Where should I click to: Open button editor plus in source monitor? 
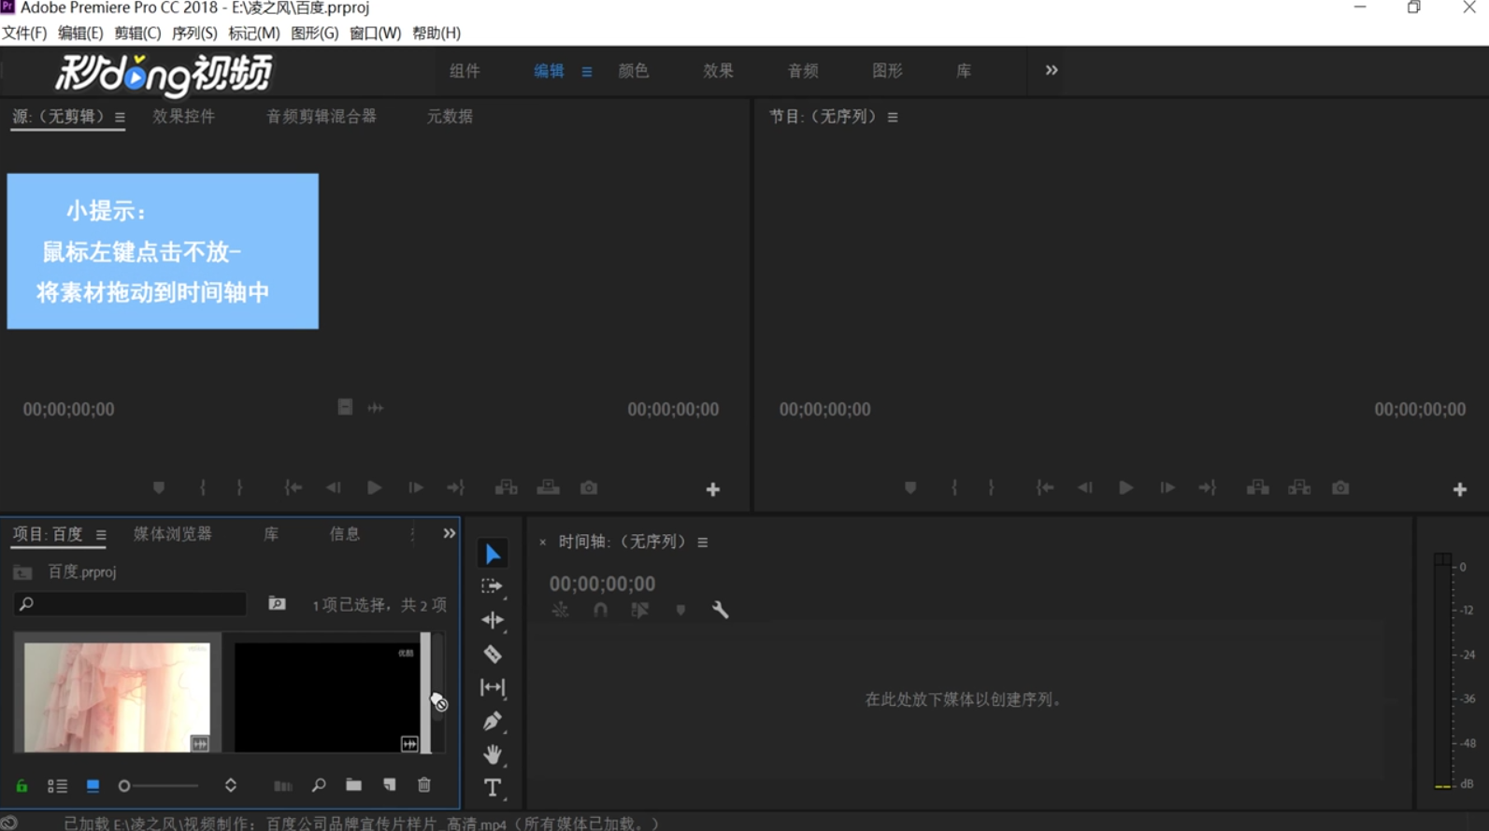pyautogui.click(x=712, y=489)
